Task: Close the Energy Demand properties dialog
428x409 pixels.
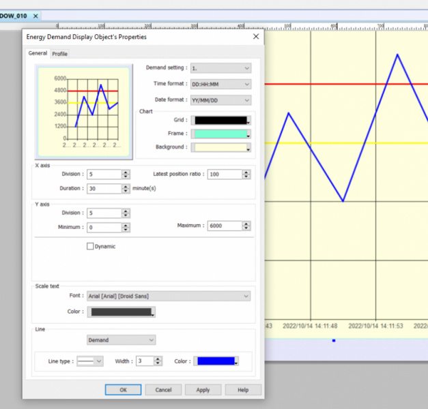Action: pyautogui.click(x=256, y=36)
